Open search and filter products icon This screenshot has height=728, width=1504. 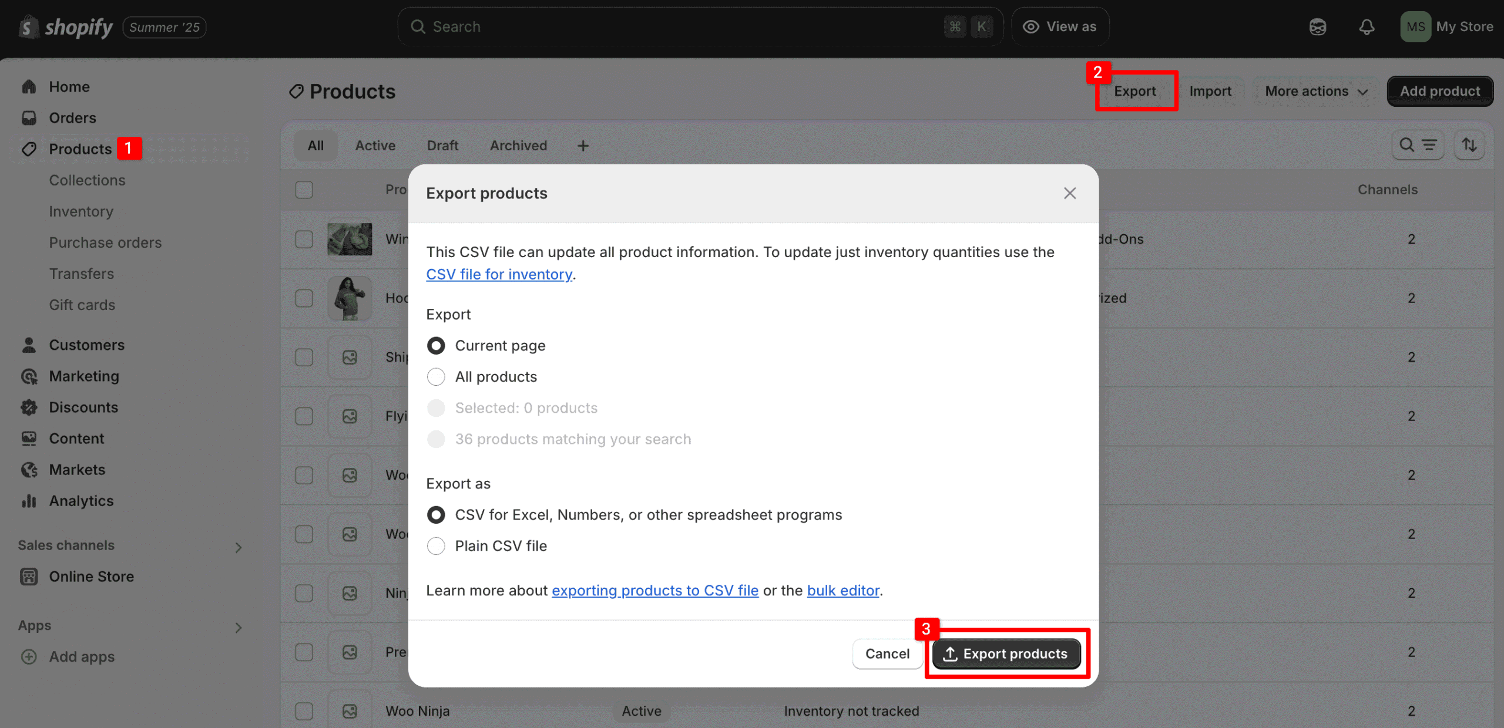point(1418,145)
